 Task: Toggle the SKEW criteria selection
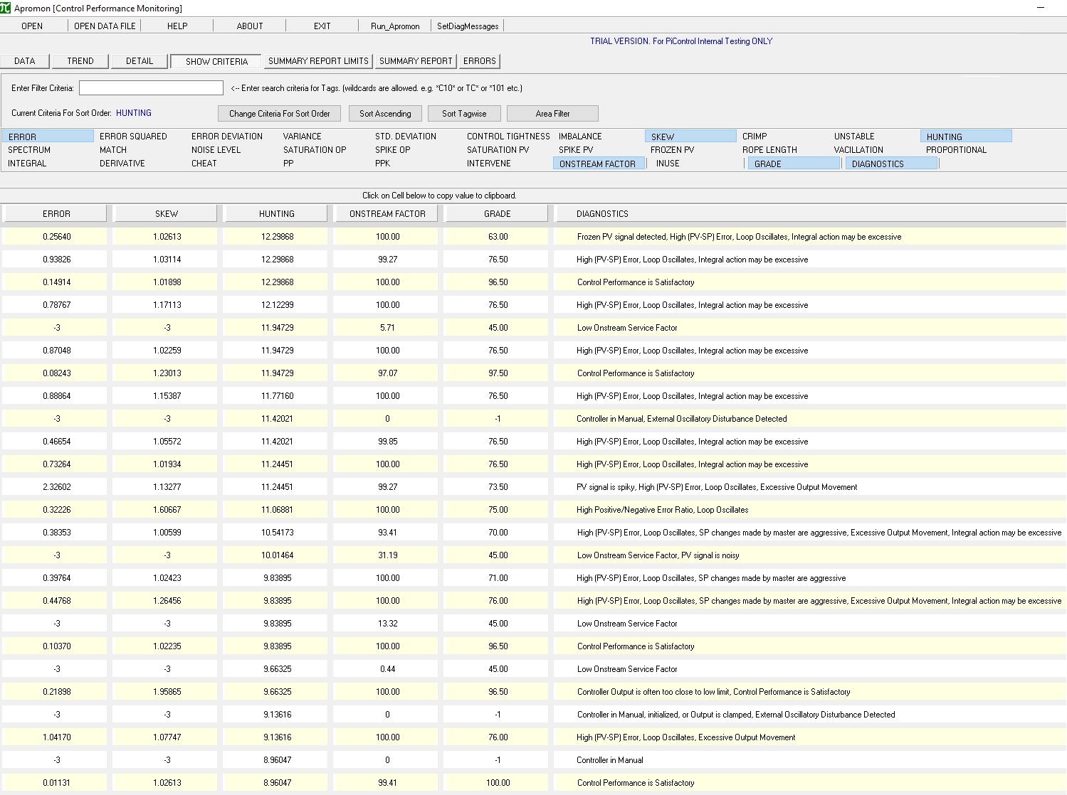pos(690,137)
